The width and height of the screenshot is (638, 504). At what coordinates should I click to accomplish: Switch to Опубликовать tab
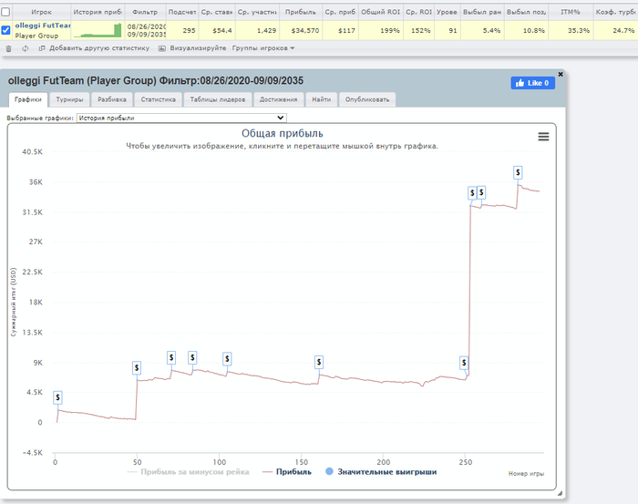click(x=367, y=99)
